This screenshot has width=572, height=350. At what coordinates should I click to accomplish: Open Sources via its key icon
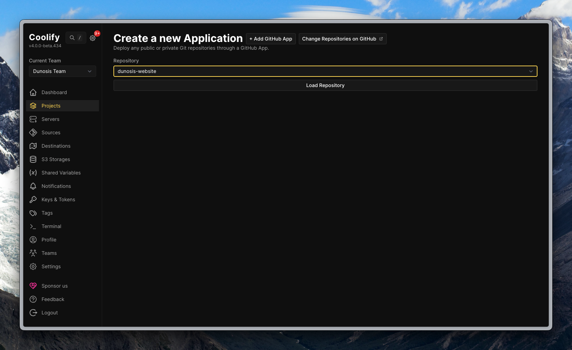[x=33, y=133]
